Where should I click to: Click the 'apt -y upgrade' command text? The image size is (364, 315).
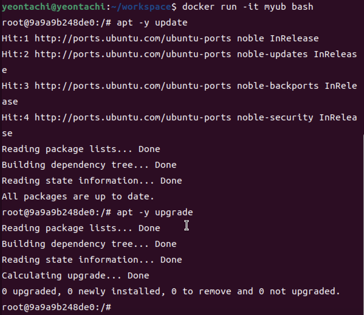coord(155,212)
